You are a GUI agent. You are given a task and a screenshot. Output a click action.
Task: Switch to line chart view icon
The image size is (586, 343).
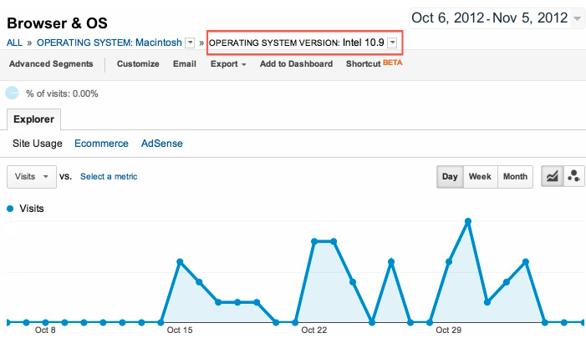[x=553, y=177]
